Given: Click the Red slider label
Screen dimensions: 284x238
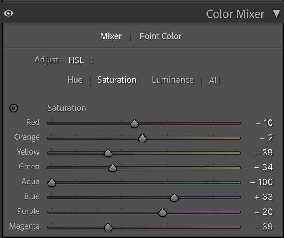Looking at the screenshot, I should [x=33, y=122].
